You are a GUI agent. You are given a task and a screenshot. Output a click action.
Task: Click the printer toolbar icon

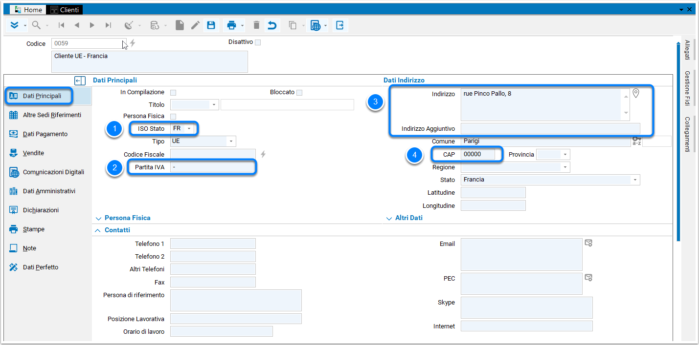click(232, 25)
